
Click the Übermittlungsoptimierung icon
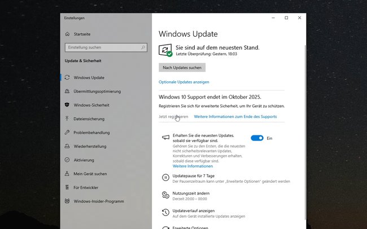coord(67,91)
